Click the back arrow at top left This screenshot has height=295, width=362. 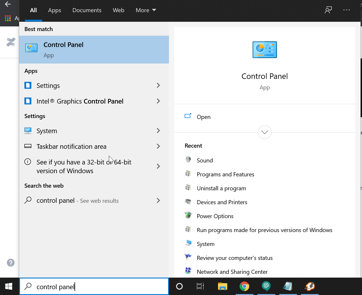point(8,4)
